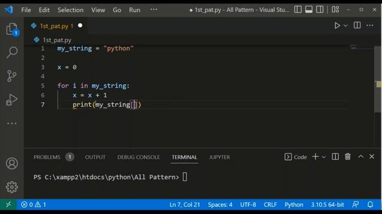The height and width of the screenshot is (214, 382).
Task: Switch to the PROBLEMS panel tab
Action: coord(47,157)
